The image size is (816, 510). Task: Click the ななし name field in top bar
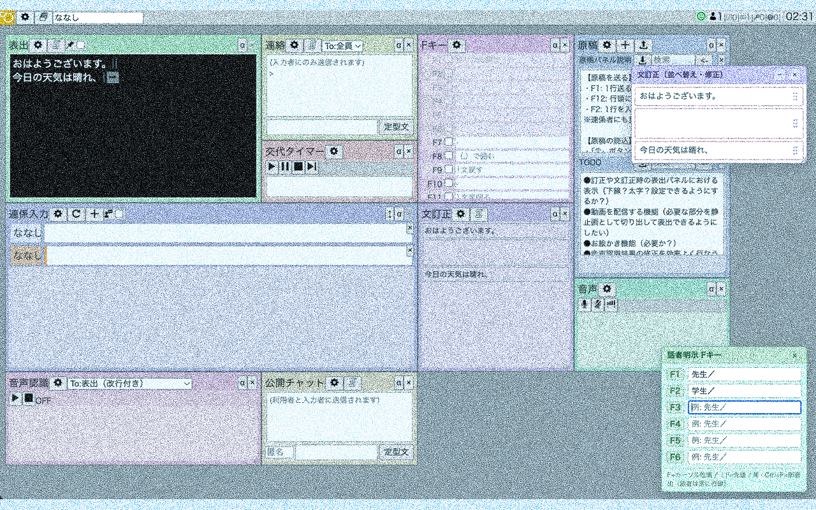(98, 18)
